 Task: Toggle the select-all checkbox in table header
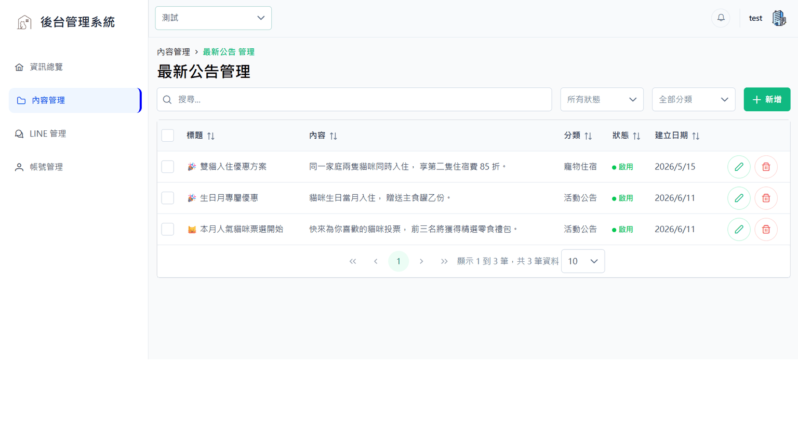click(168, 136)
